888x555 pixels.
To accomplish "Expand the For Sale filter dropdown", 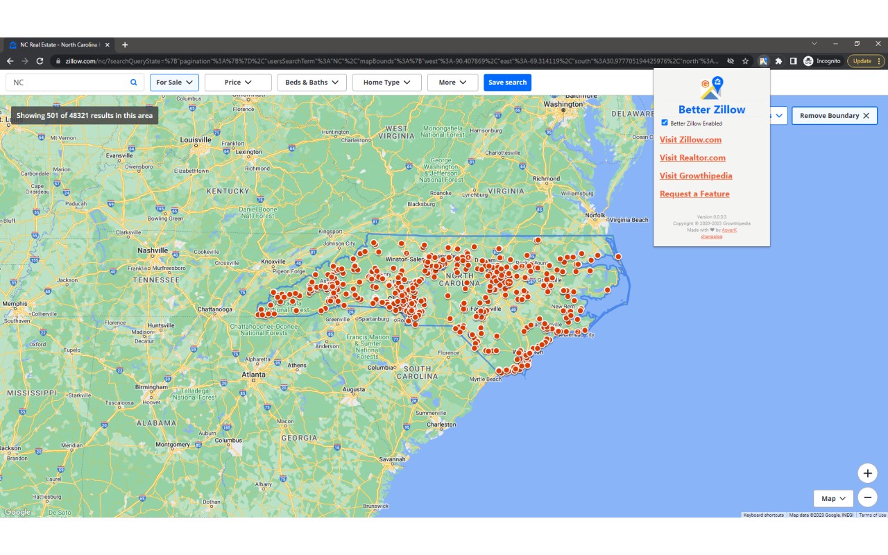I will (x=174, y=82).
